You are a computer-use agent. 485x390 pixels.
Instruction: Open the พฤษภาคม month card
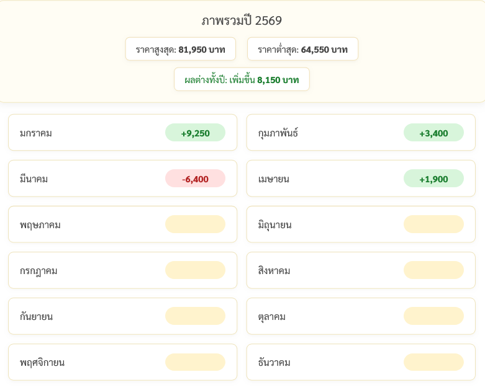[122, 224]
